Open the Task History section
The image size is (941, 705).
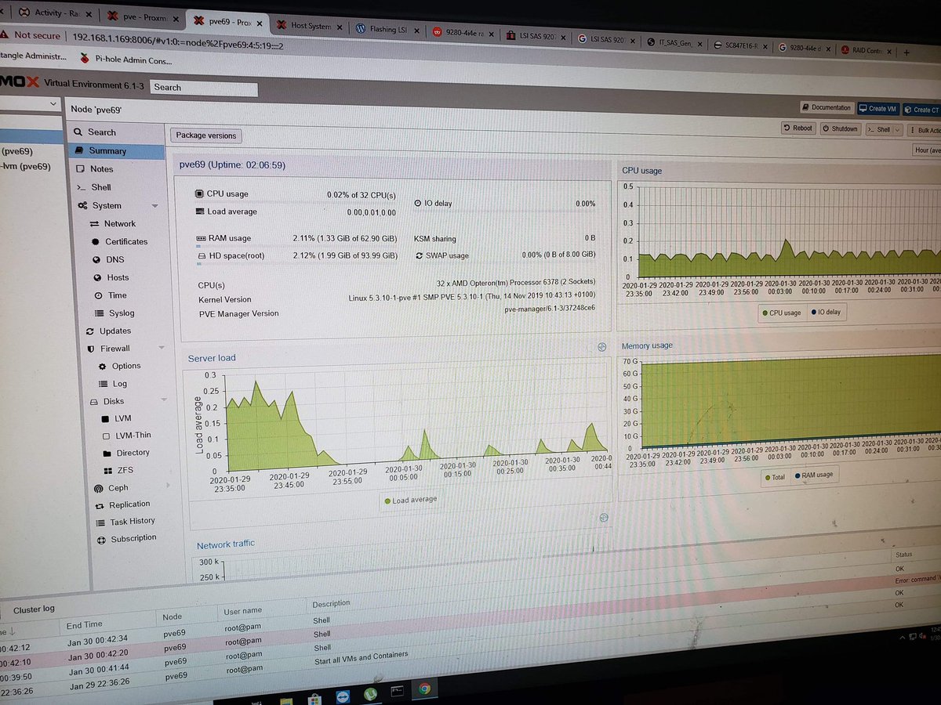pos(133,522)
